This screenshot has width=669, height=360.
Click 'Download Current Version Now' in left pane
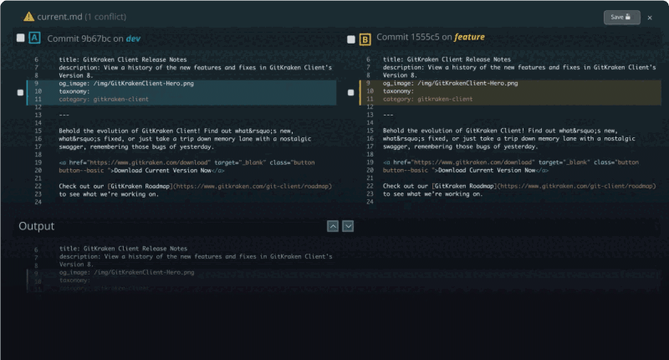[x=162, y=171]
